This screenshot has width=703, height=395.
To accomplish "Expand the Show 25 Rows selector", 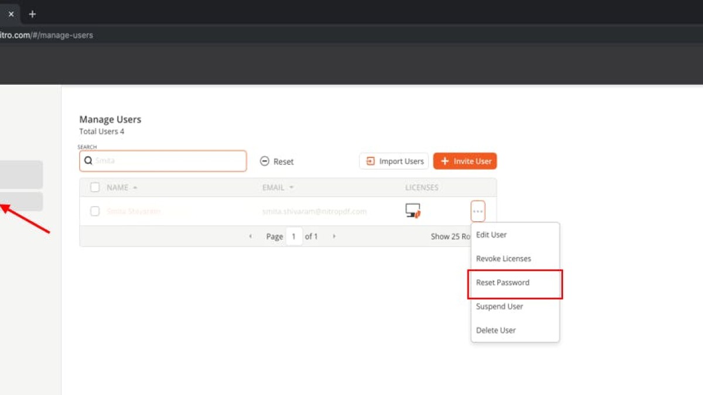I will point(452,236).
